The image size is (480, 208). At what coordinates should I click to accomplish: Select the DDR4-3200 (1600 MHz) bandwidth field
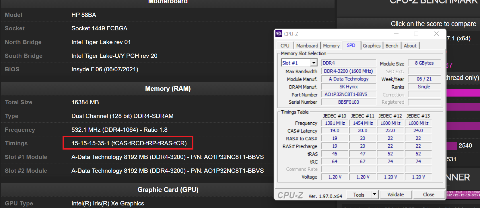[x=349, y=71]
